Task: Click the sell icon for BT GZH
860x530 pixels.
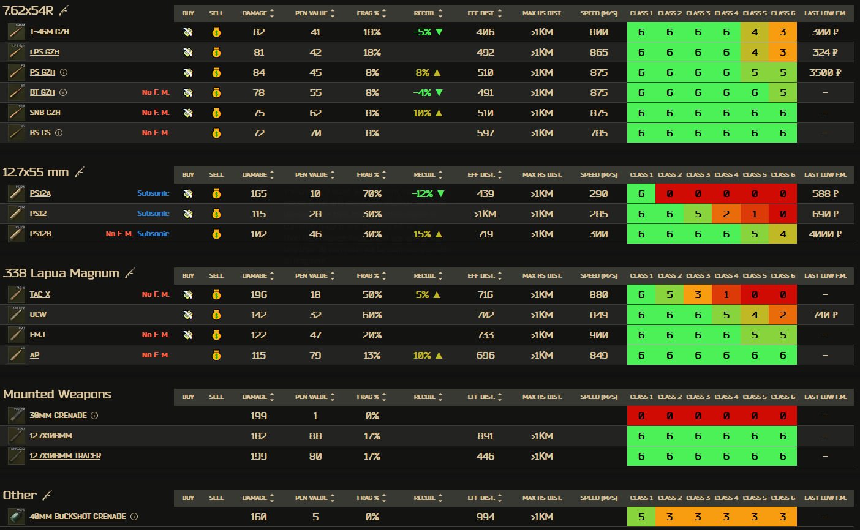Action: pos(216,92)
